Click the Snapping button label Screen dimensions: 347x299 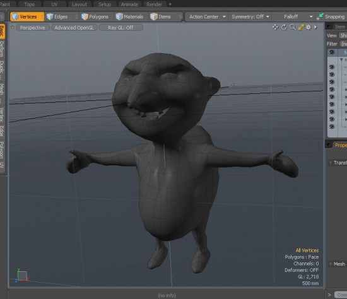click(x=334, y=17)
